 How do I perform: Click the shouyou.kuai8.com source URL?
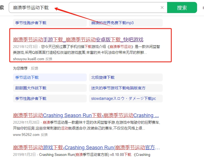pos(28,59)
